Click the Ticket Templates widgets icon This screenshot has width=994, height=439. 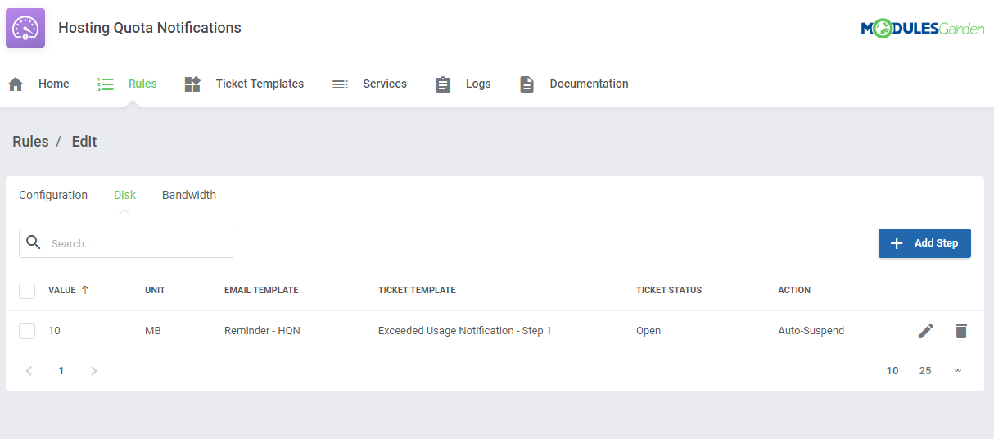[192, 84]
